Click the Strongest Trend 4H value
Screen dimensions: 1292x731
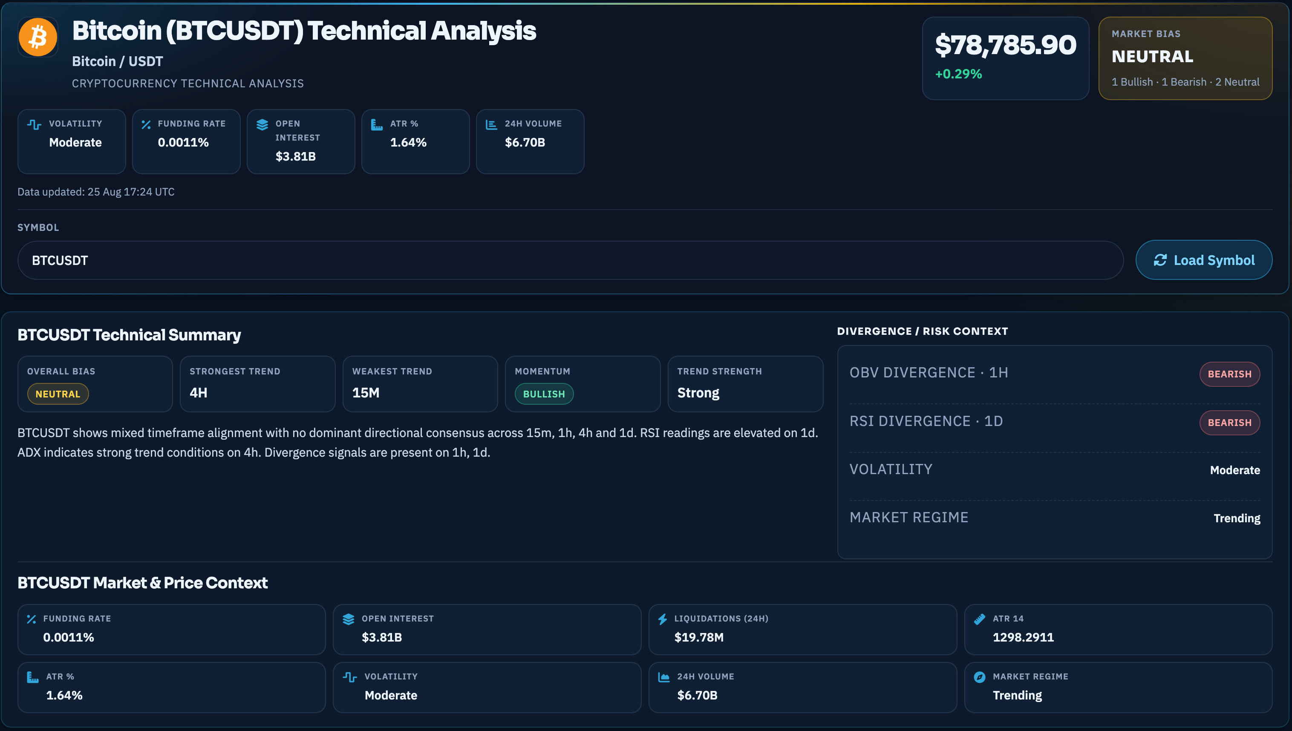[198, 393]
